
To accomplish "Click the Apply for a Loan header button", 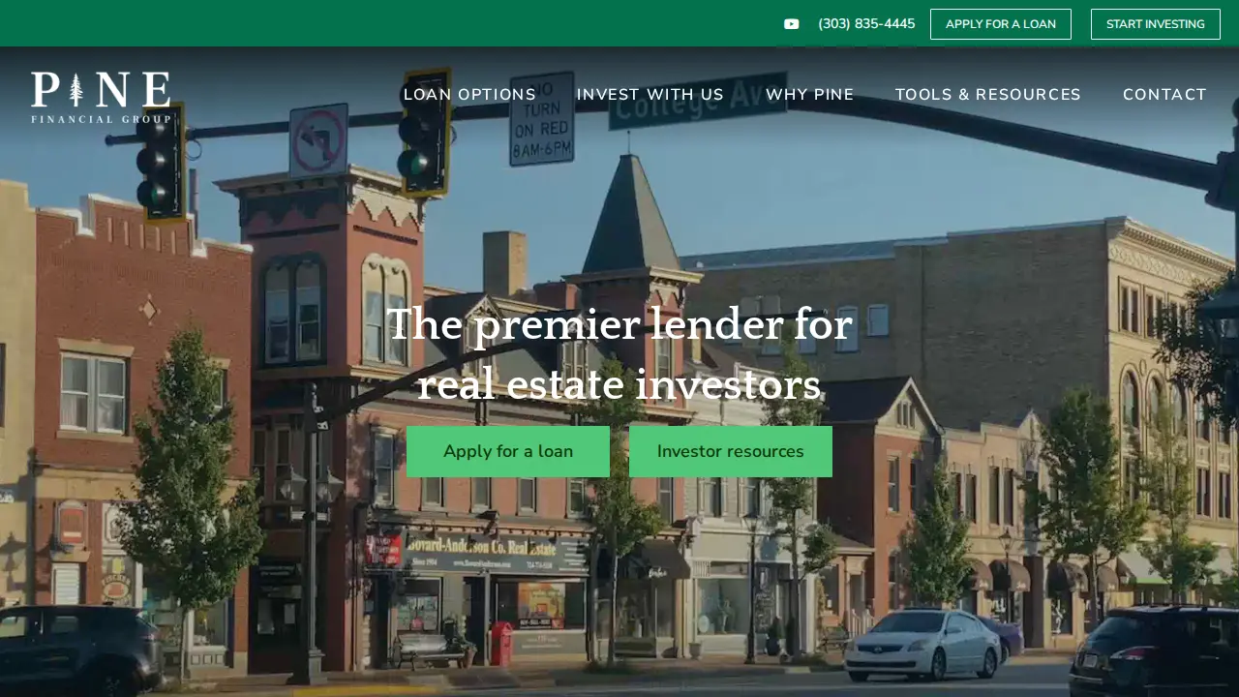I will 1001,24.
